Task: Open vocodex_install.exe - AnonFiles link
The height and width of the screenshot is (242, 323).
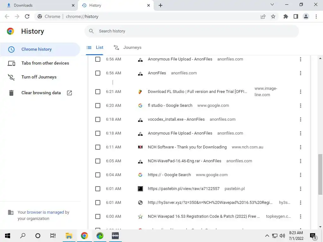Action: [x=176, y=119]
